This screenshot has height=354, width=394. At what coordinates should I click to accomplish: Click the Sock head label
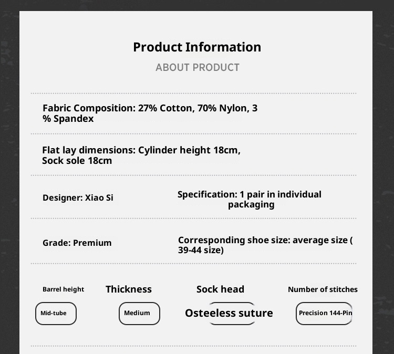pos(220,289)
